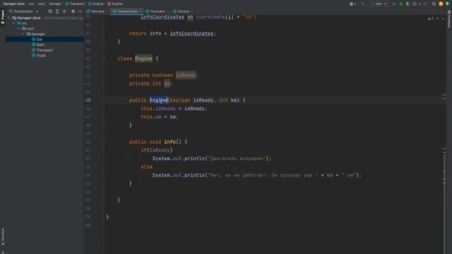452x254 pixels.
Task: Click the yellow warning stripe mark near line 51
Action: tap(444, 149)
